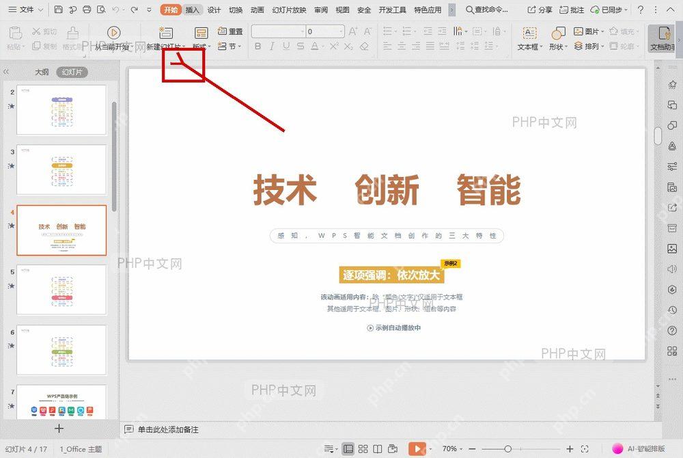Click the clear formatting eraser icon
Screen dimensions: 683x458
click(x=364, y=46)
